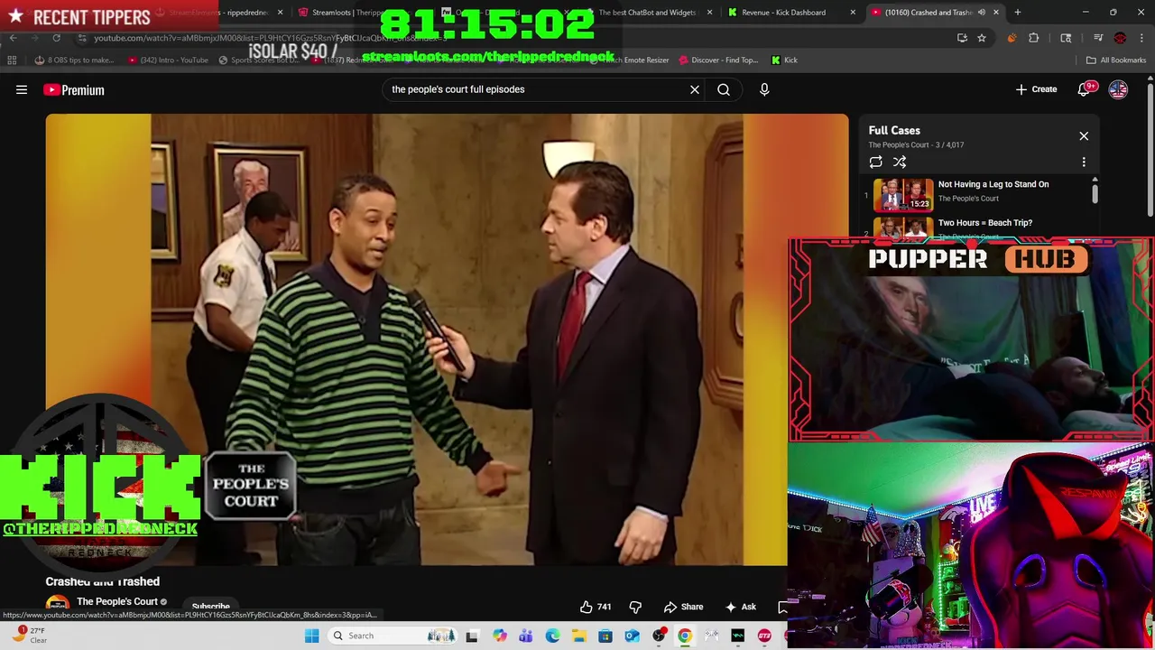Viewport: 1155px width, 650px height.
Task: Close the Full Cases playlist panel
Action: 1084,135
